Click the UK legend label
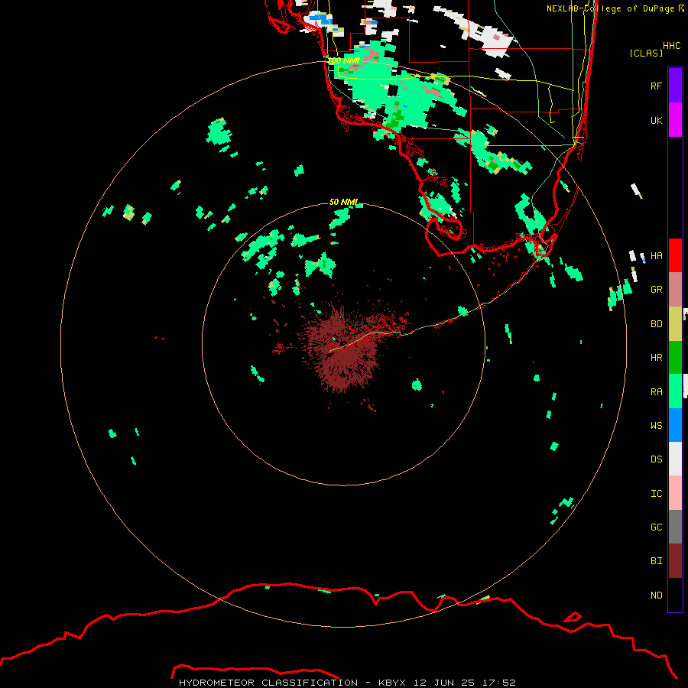This screenshot has height=688, width=688. coord(656,120)
